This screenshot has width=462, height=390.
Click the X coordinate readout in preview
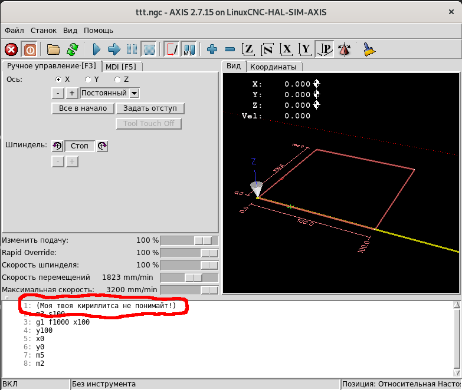coord(286,84)
